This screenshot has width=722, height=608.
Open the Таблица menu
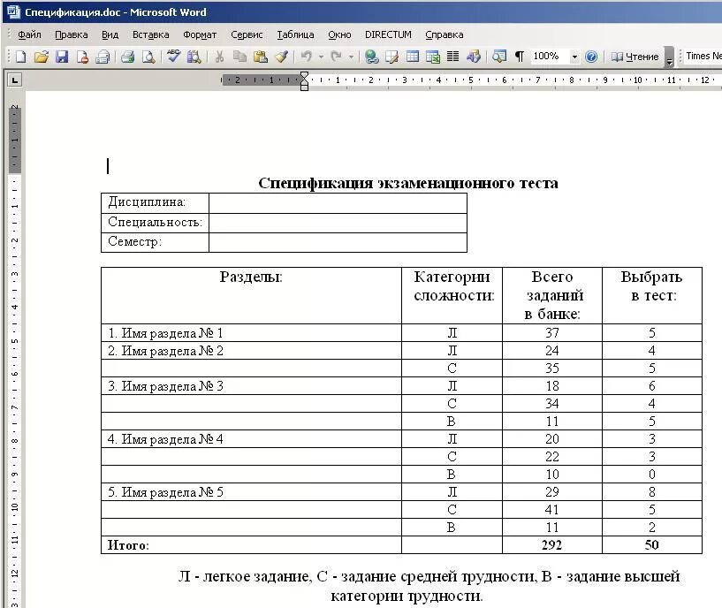tap(295, 34)
